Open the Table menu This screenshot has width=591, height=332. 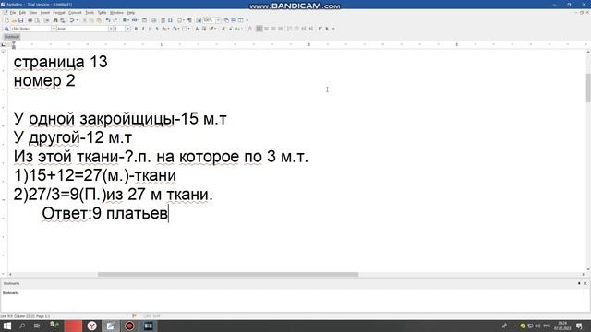point(103,13)
